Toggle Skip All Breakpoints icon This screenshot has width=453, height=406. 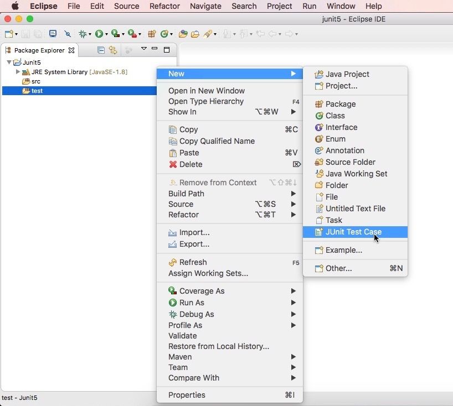coord(68,34)
